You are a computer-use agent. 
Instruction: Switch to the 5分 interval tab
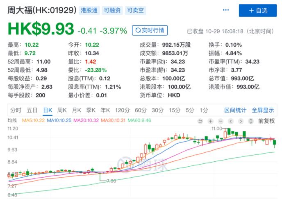coord(190,110)
